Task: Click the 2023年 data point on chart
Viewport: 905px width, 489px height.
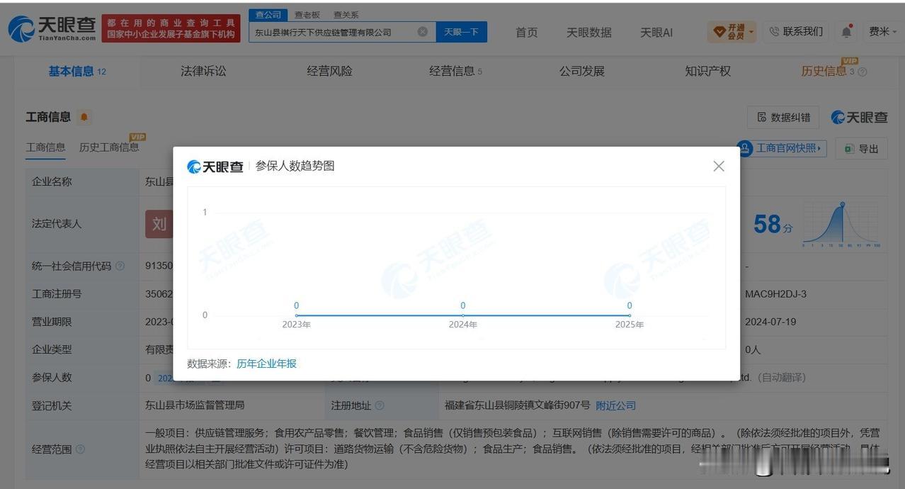Action: (296, 315)
